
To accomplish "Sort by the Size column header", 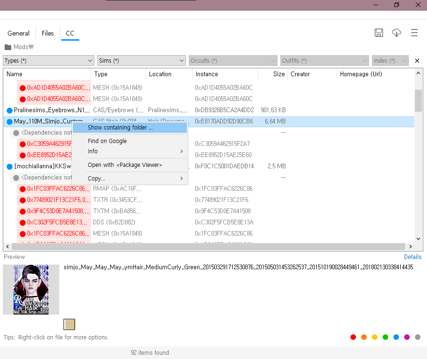I will (273, 74).
